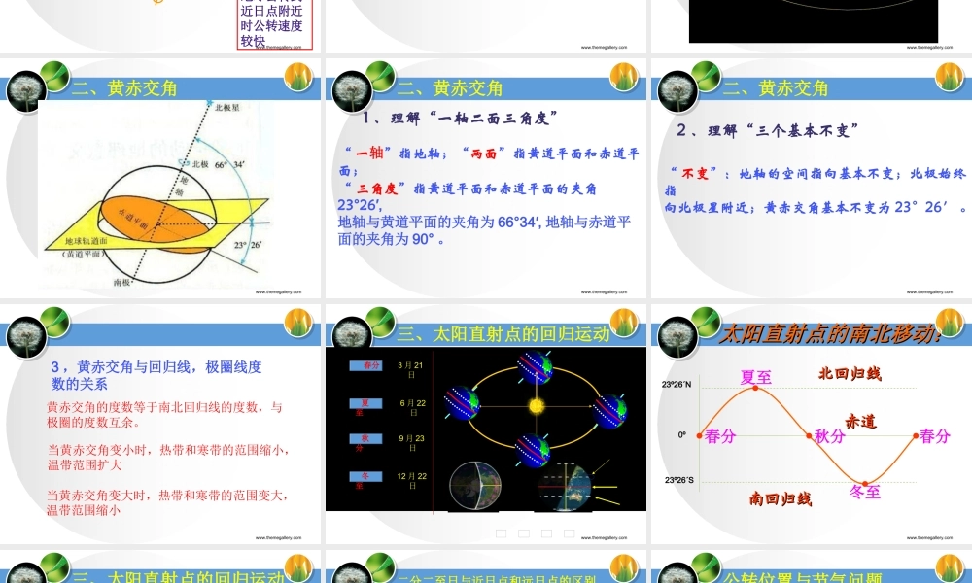Select the tilted Earth icon on the orbit's left side

pos(462,402)
